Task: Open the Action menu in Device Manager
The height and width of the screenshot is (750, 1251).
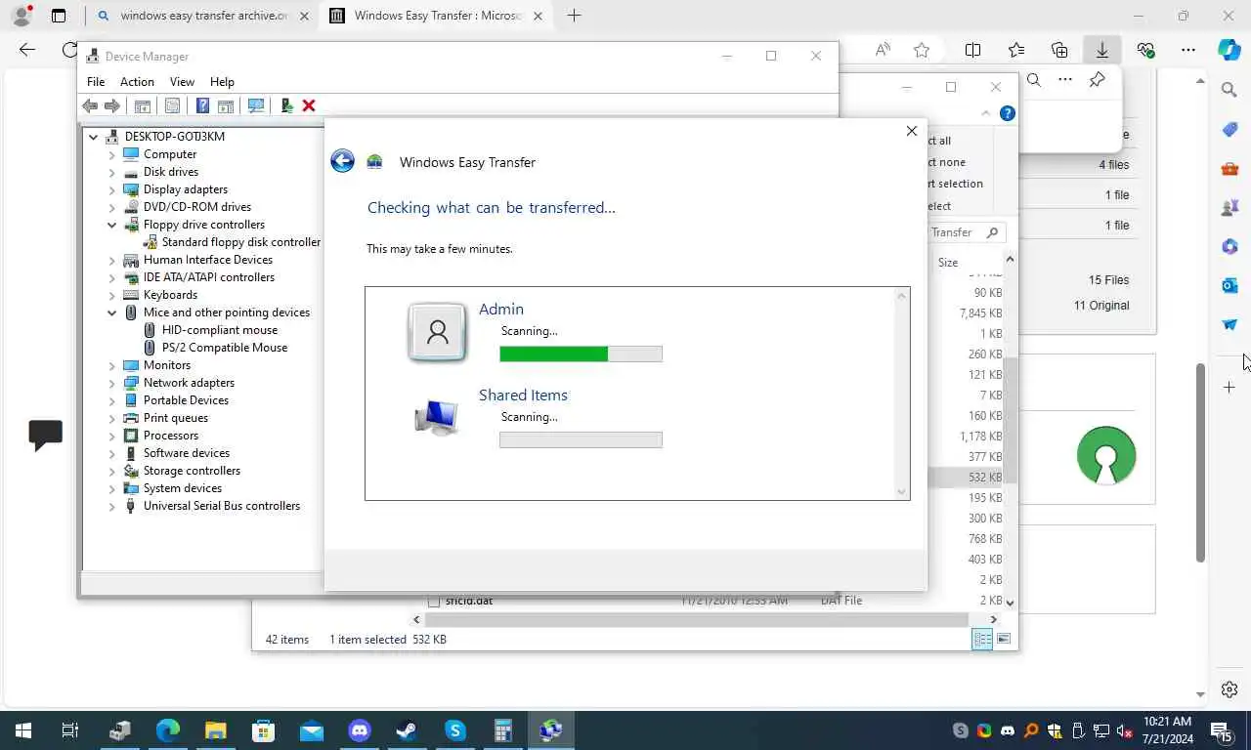Action: [137, 82]
